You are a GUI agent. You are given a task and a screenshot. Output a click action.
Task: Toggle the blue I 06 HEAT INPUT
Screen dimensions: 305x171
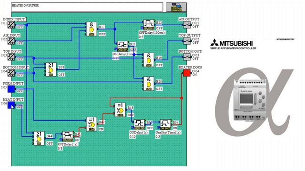tap(11, 105)
